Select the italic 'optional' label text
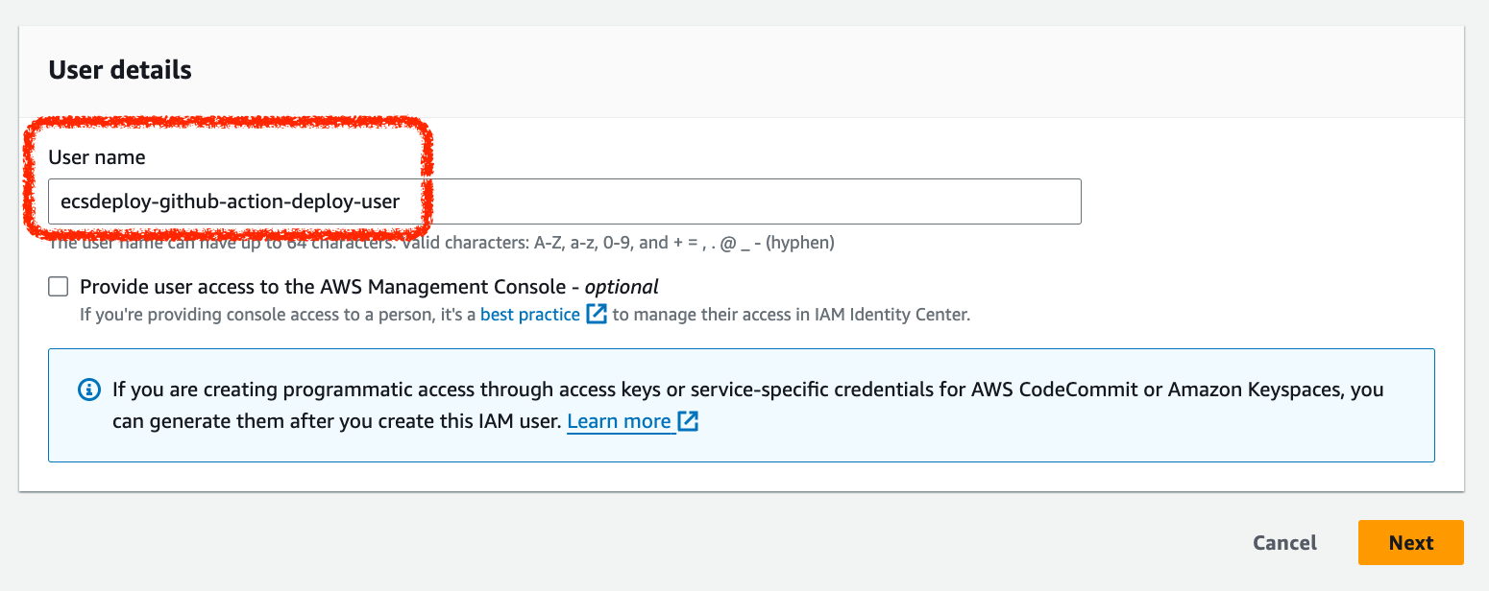This screenshot has width=1489, height=591. [x=622, y=286]
